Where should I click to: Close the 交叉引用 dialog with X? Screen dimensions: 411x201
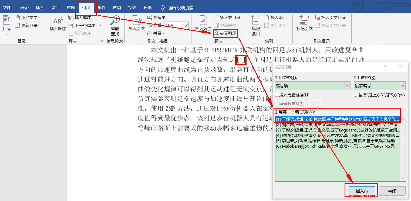tap(400, 67)
